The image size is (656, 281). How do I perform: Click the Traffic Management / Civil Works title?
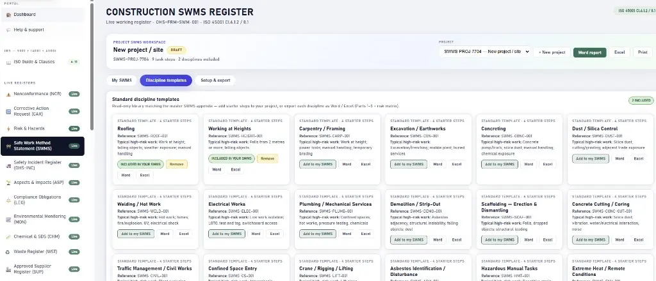point(154,268)
